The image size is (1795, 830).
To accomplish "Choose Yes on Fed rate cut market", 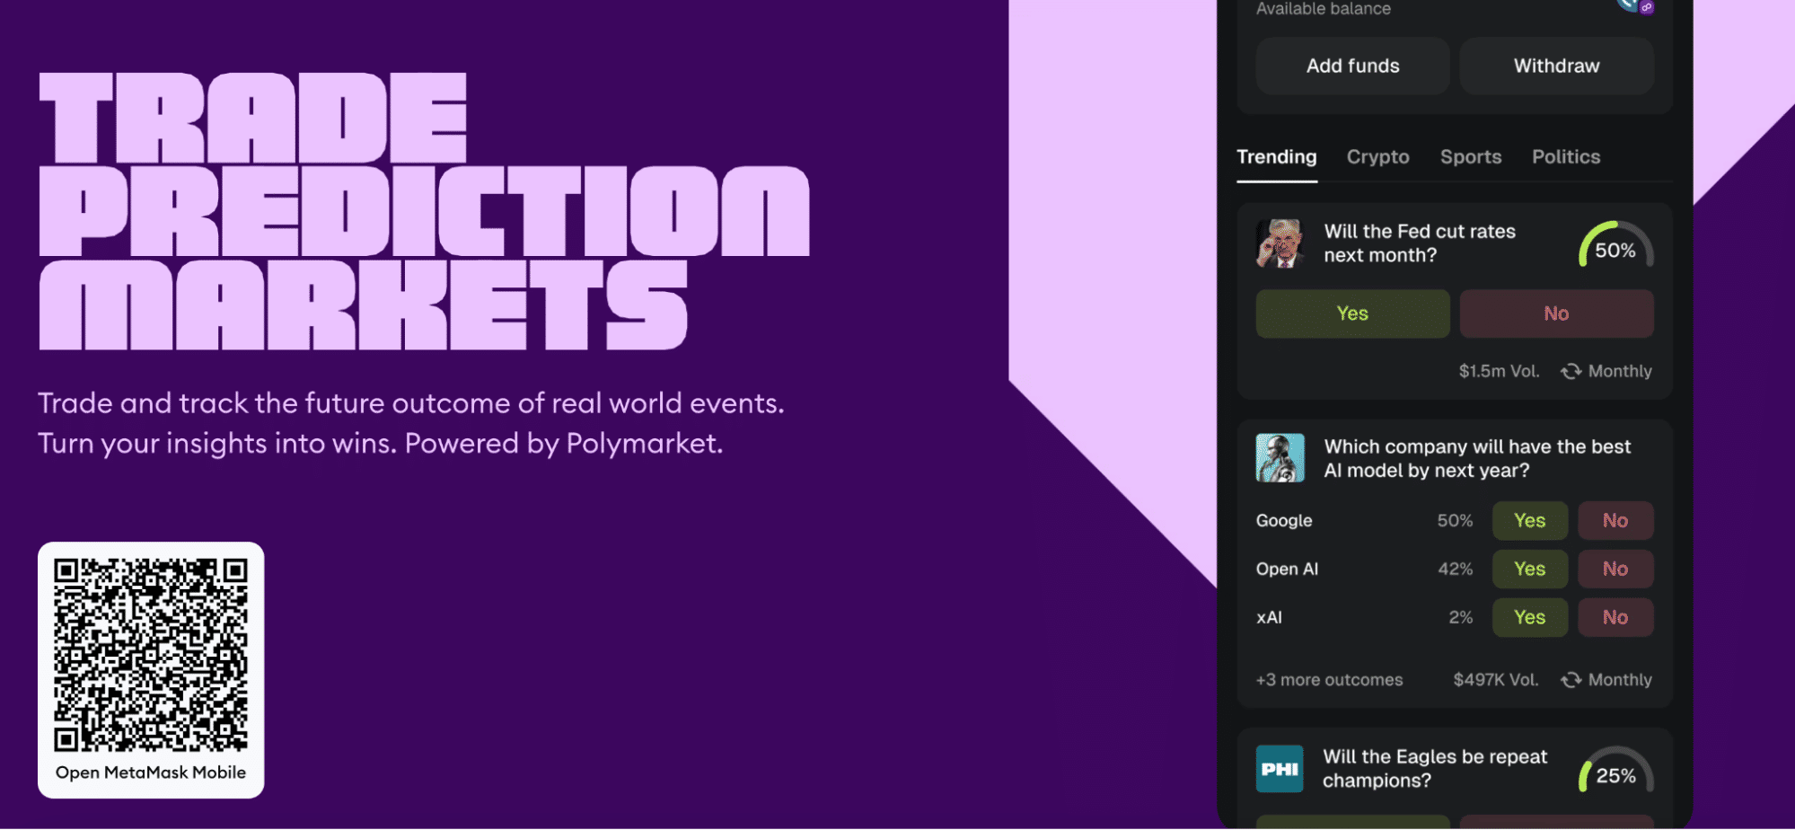I will pos(1352,313).
